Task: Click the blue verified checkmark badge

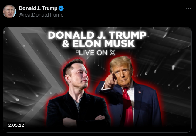Action: (61, 8)
